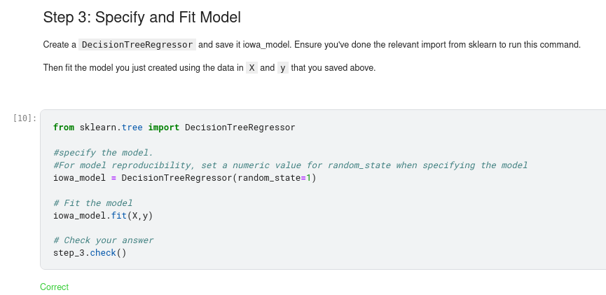
Task: Click the green "Correct" output text
Action: (54, 287)
